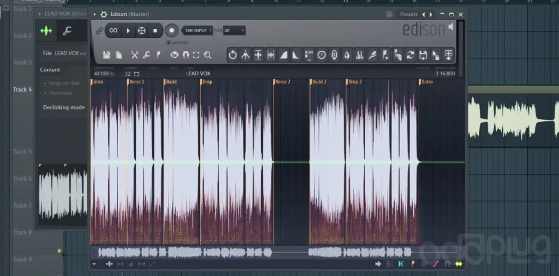Click the Clean up noise brush icon
Image resolution: width=559 pixels, height=276 pixels.
[372, 55]
